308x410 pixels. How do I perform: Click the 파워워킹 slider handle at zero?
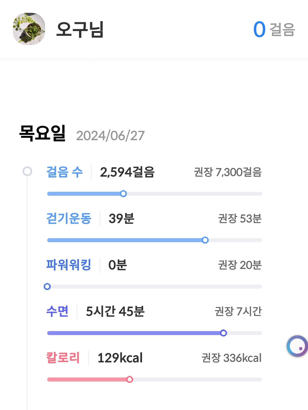tap(47, 287)
